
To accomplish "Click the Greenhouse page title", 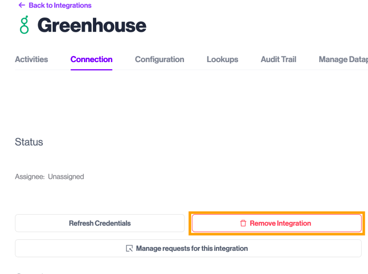I will pos(92,25).
